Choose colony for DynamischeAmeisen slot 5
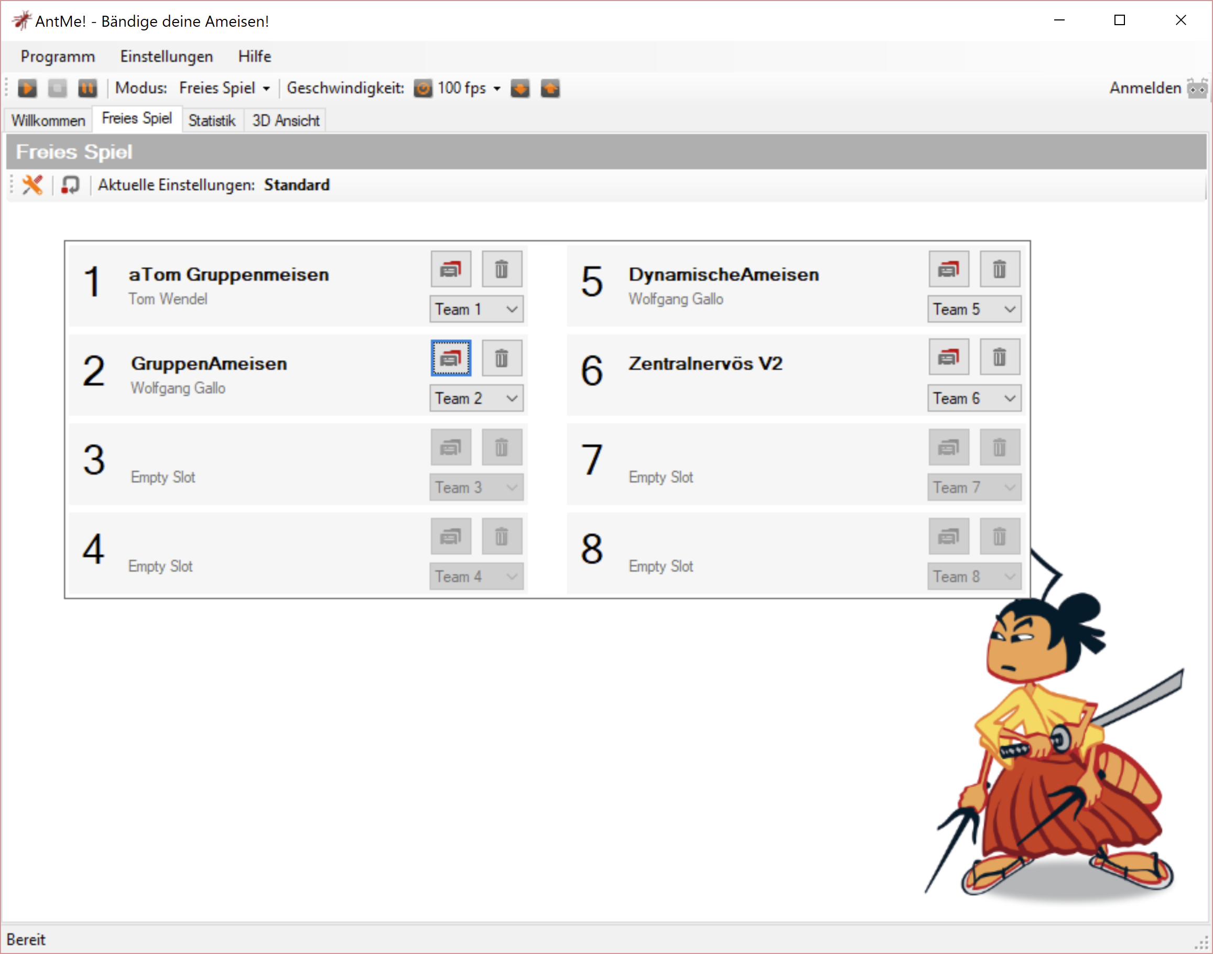The height and width of the screenshot is (954, 1213). 948,269
